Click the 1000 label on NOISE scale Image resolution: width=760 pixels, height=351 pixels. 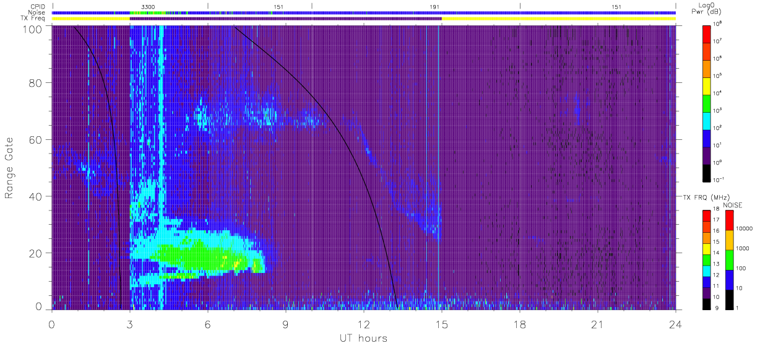[x=743, y=249]
